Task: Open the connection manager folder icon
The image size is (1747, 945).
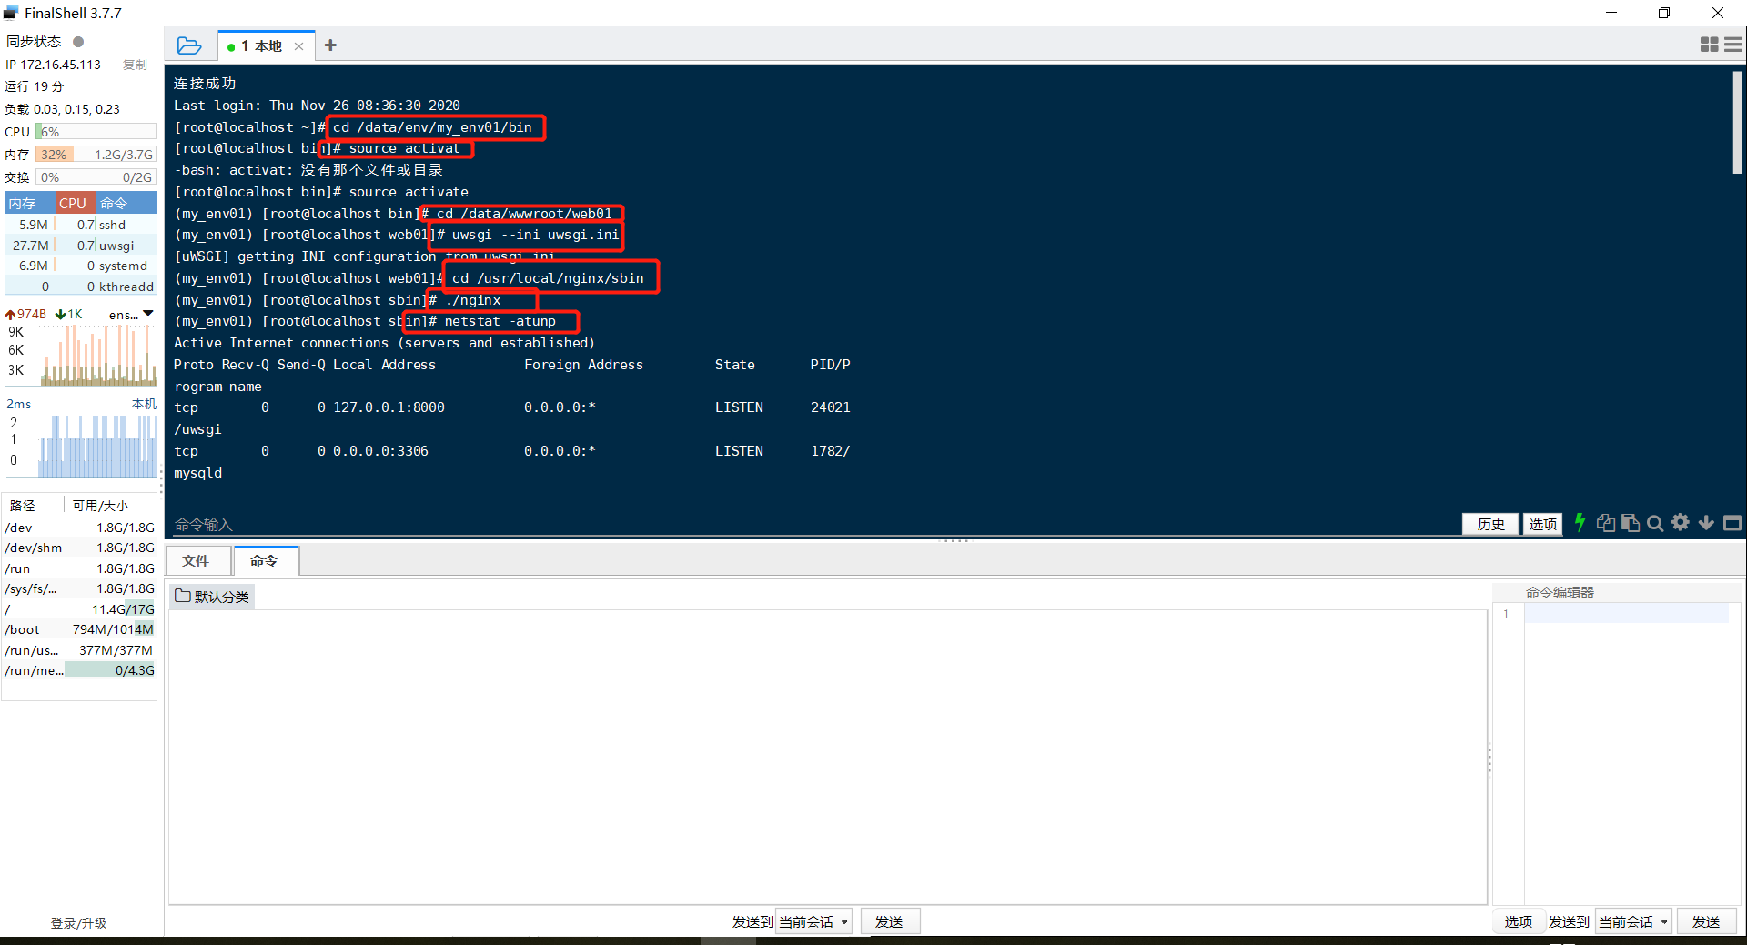Action: 189,45
